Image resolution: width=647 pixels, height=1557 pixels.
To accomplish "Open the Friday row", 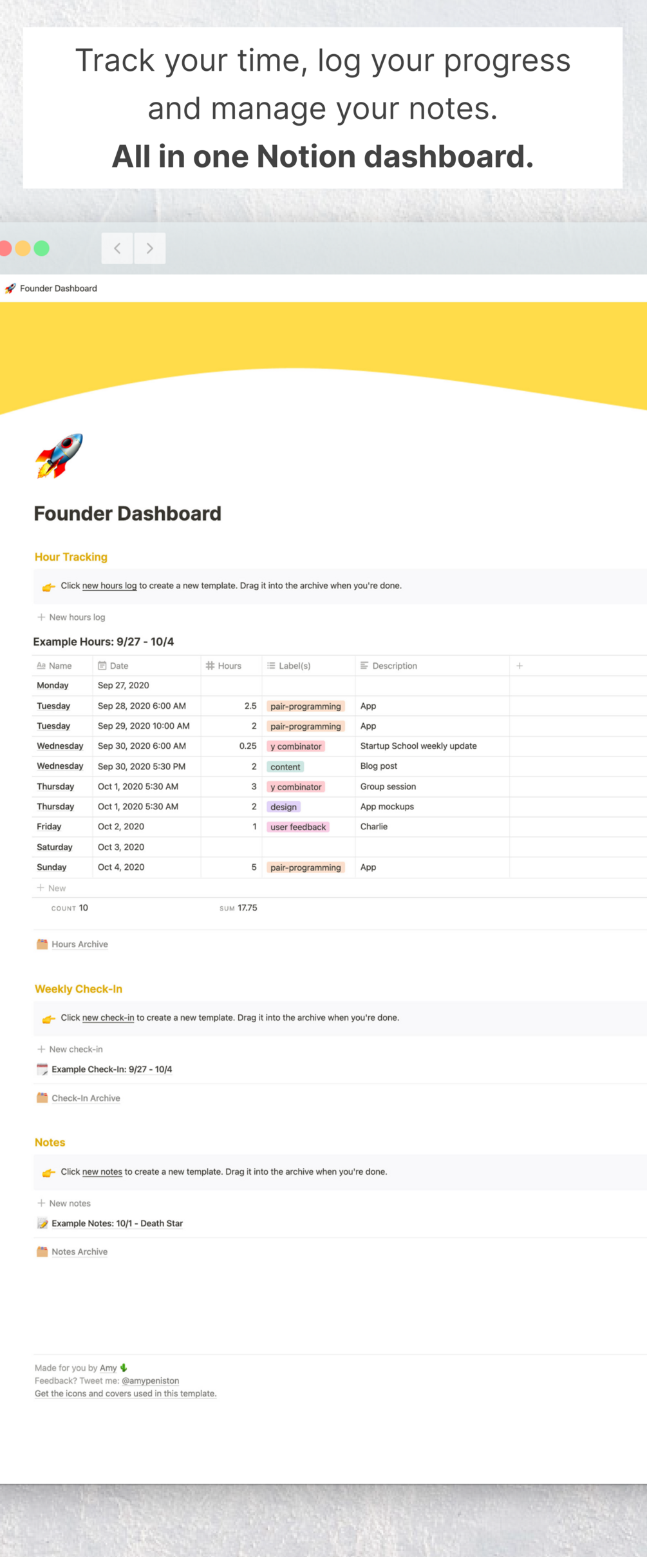I will [49, 827].
